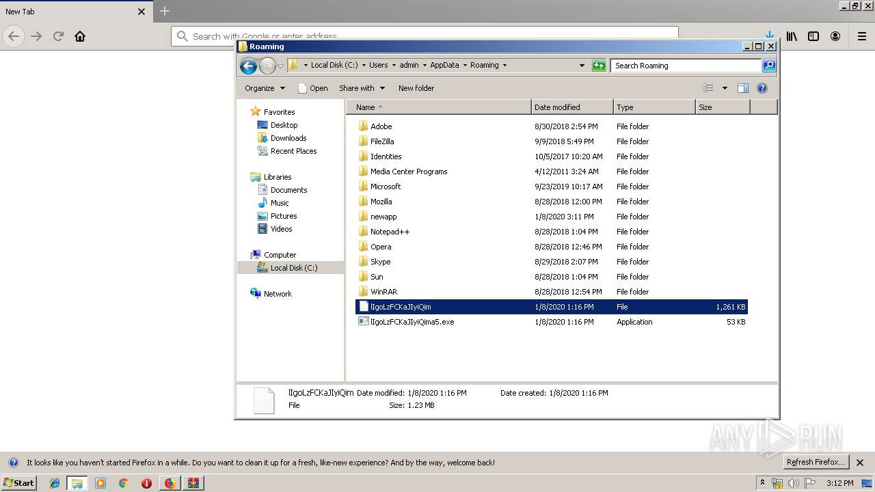Screen dimensions: 875x492
Task: Select Pictures library
Action: 284,216
